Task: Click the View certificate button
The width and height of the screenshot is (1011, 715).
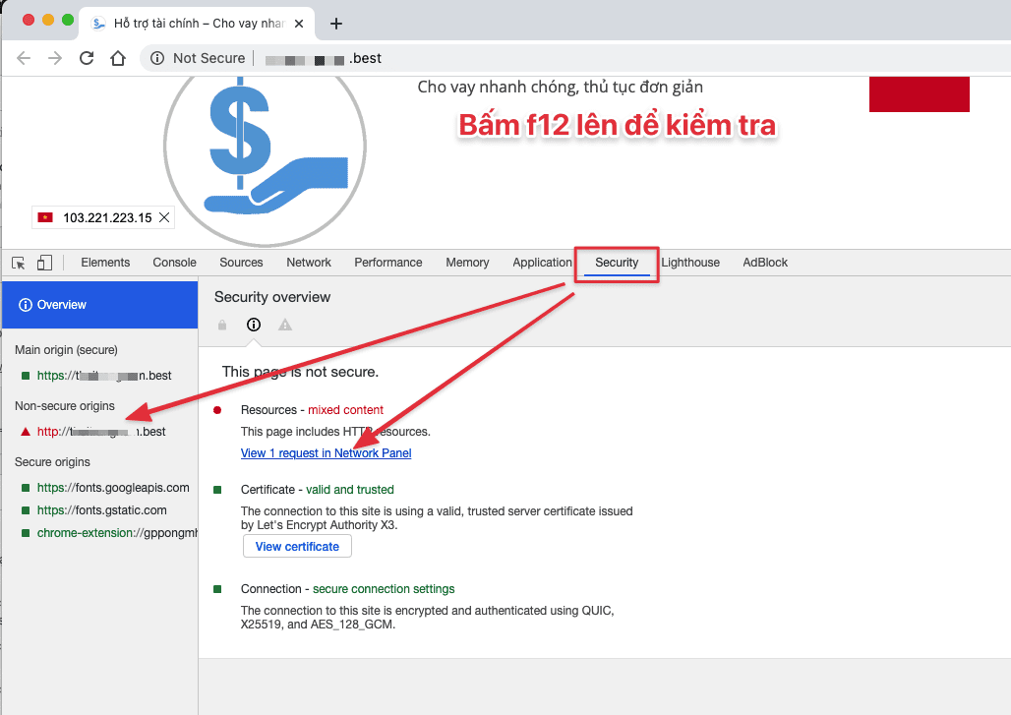Action: click(x=296, y=546)
